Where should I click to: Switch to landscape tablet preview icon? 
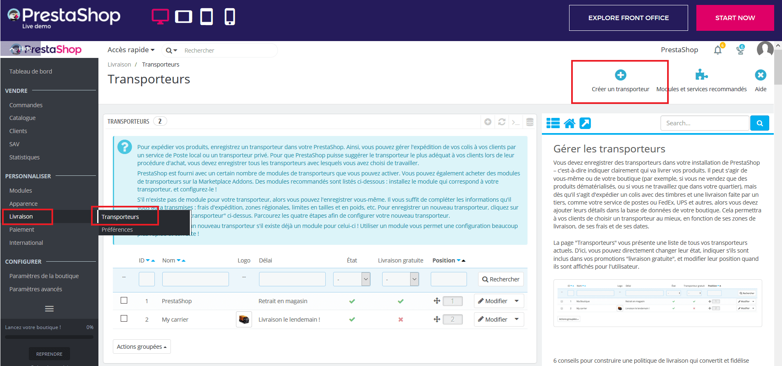click(x=184, y=17)
